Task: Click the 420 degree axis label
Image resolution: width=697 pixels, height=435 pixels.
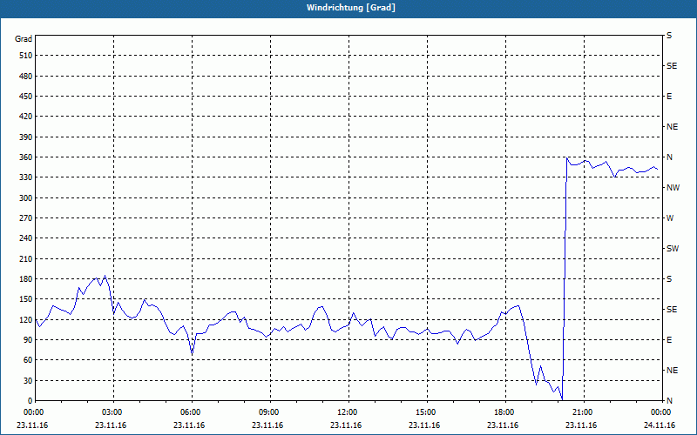Action: click(x=25, y=117)
